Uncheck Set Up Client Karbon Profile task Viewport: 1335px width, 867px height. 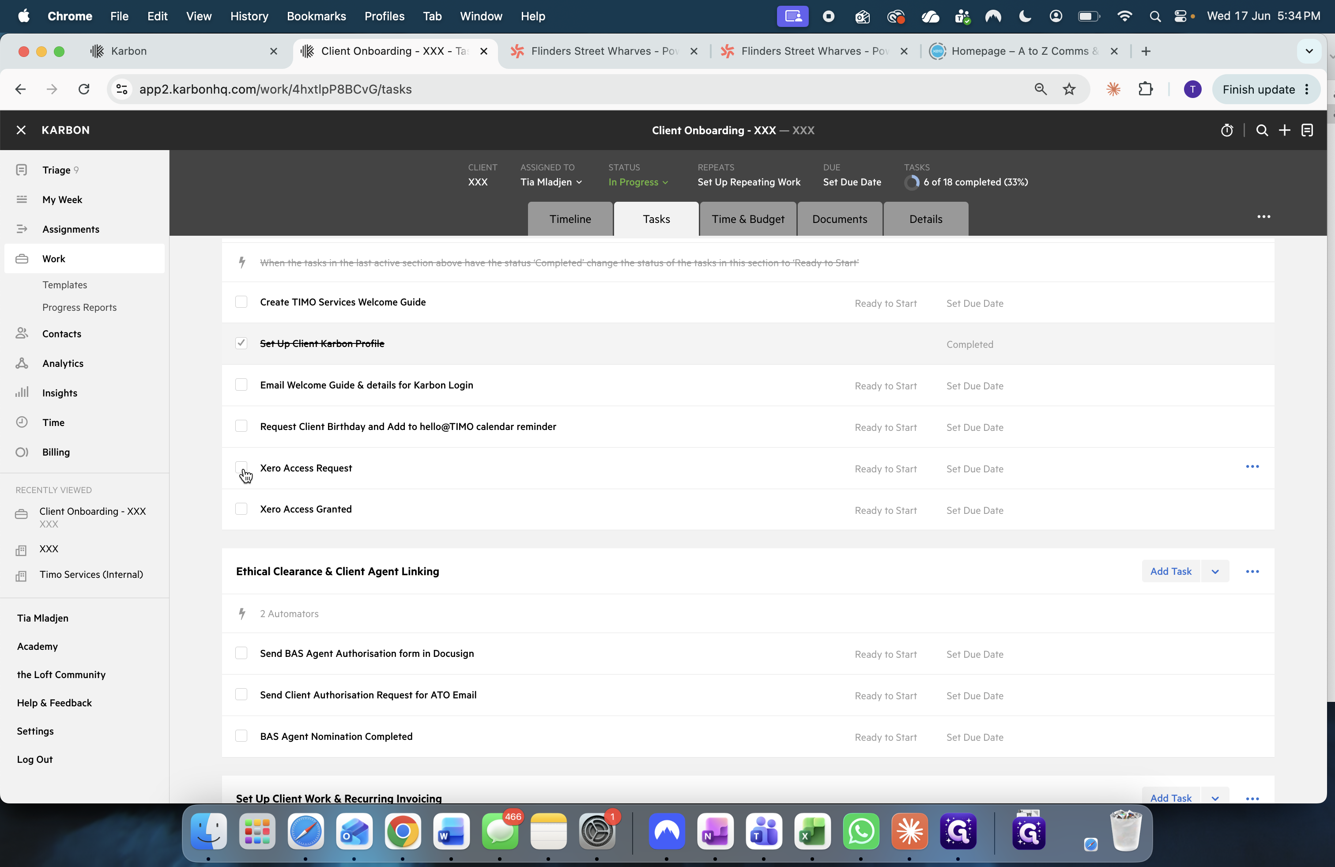point(241,343)
